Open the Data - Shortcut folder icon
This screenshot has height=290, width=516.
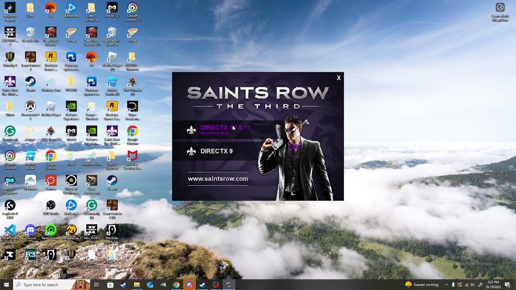92,12
